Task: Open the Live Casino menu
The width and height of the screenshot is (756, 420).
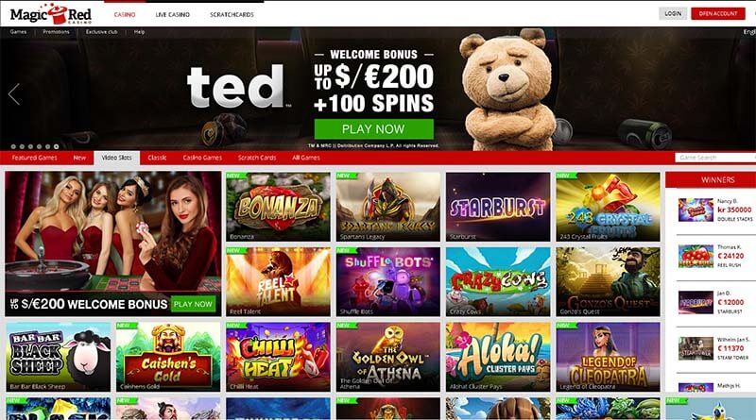Action: [173, 14]
